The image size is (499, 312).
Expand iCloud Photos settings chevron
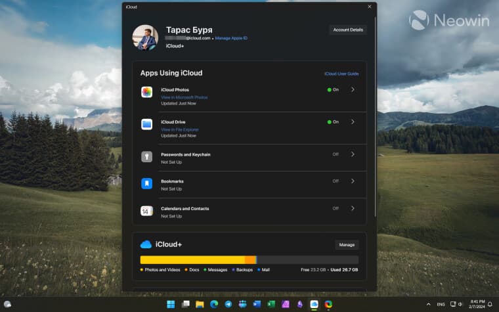coord(353,90)
